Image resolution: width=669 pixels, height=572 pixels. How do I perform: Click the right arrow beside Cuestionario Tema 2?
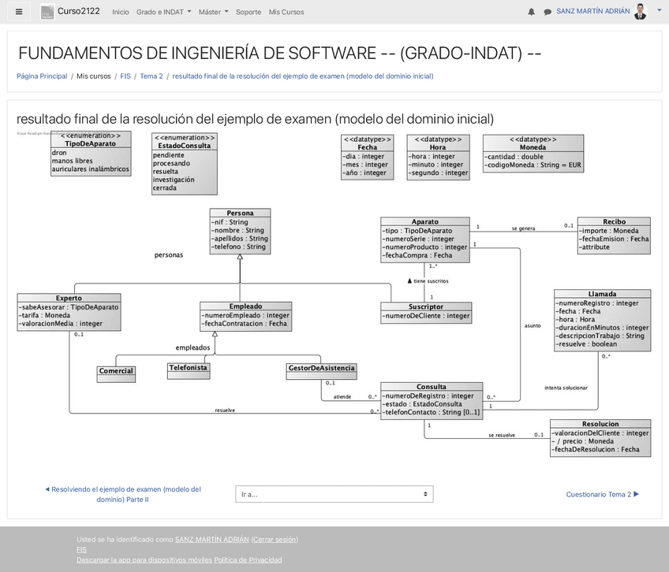635,494
